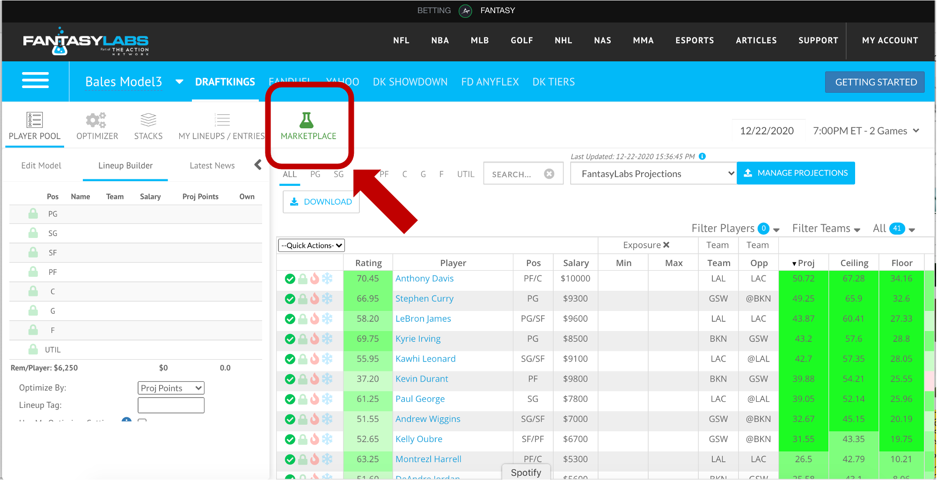
Task: Like Stephen Curry with the flame icon
Action: click(315, 299)
